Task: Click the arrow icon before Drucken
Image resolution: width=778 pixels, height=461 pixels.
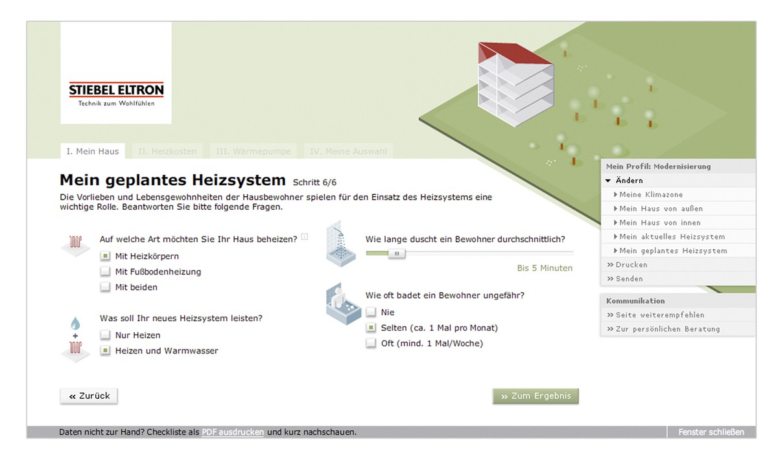Action: [610, 265]
